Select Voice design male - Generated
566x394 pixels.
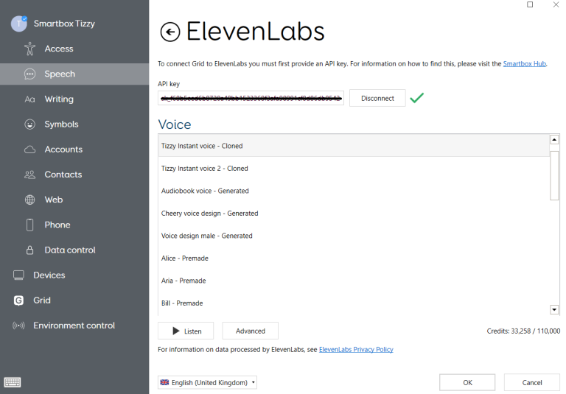click(x=354, y=236)
